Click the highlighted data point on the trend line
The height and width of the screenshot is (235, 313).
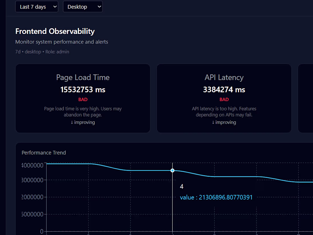[x=172, y=170]
